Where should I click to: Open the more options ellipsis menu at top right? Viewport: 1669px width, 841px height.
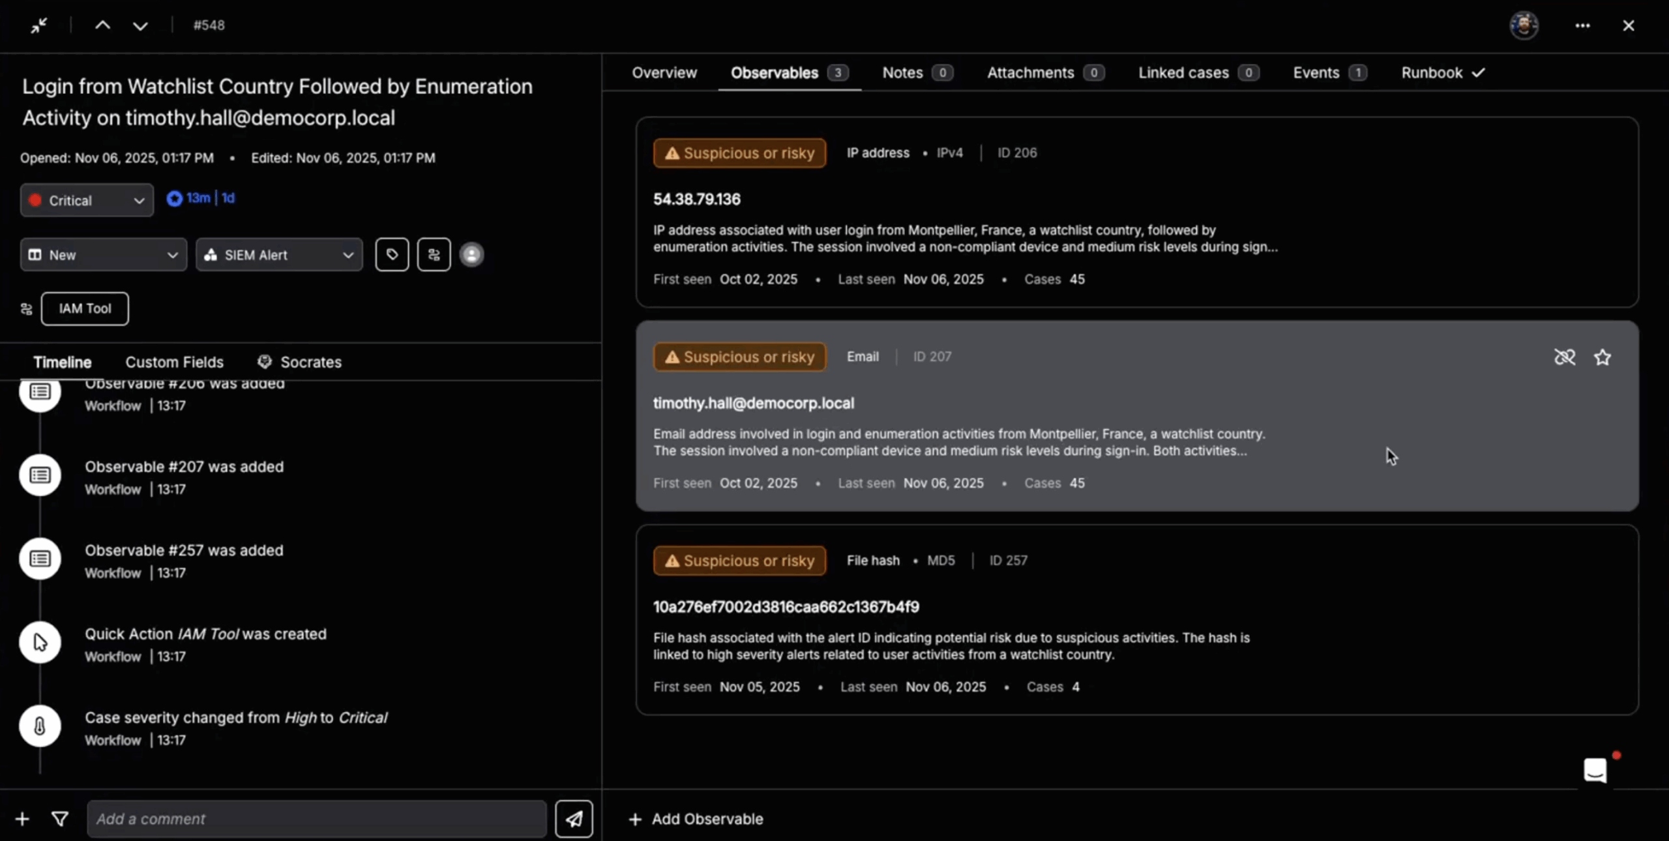coord(1583,25)
